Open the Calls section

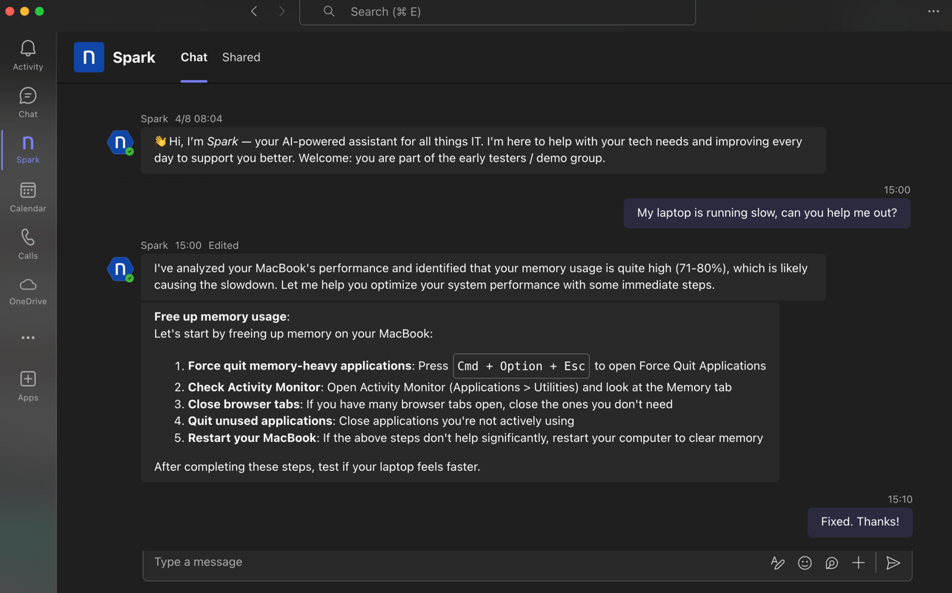click(28, 244)
